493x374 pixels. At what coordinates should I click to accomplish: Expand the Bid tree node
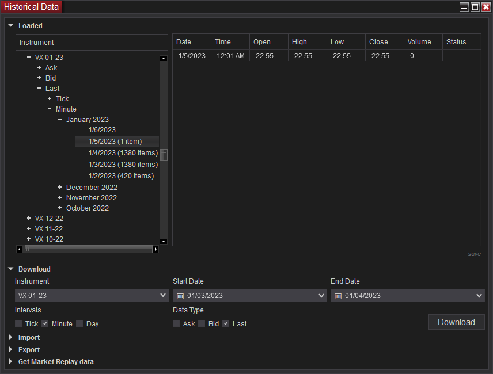[x=39, y=78]
